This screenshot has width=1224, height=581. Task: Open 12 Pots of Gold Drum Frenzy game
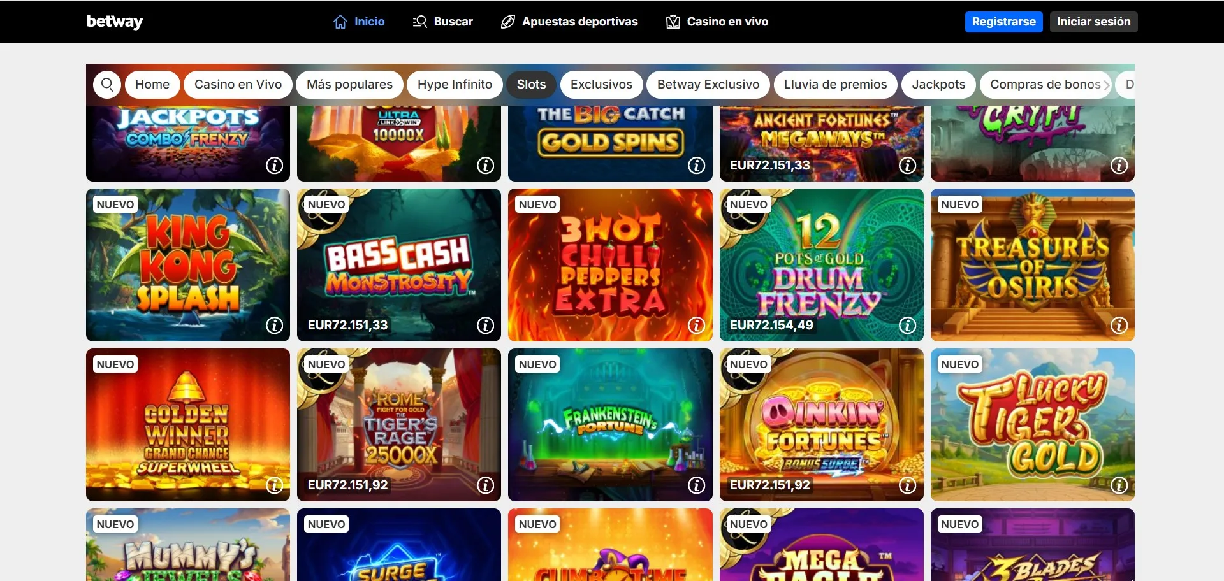(821, 265)
